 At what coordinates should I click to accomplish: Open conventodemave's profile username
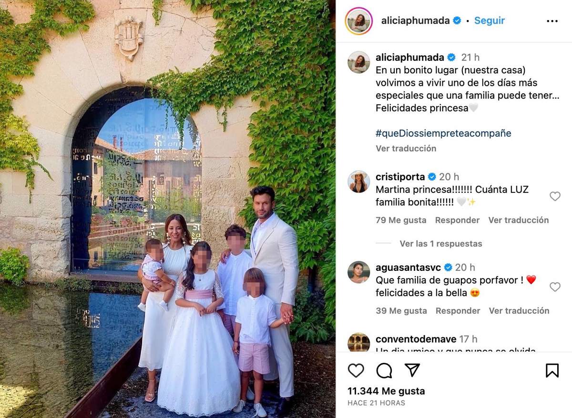pos(416,339)
